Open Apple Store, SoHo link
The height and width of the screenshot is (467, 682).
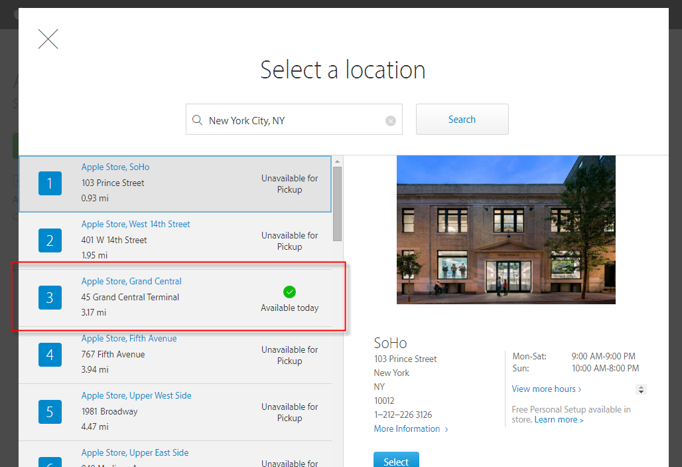point(115,167)
